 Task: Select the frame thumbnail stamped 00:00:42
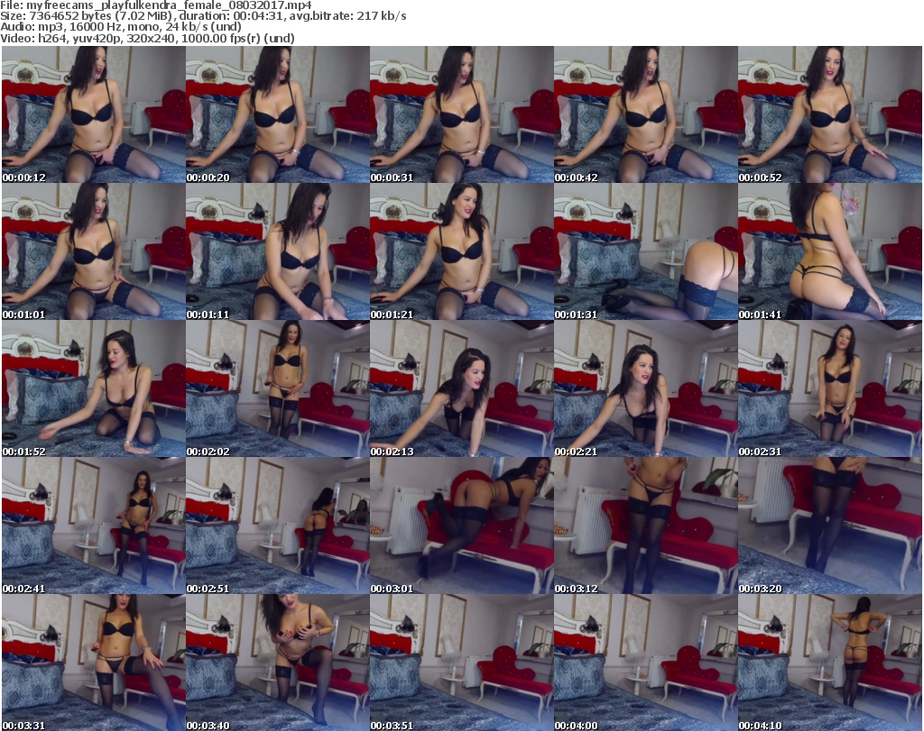[646, 114]
